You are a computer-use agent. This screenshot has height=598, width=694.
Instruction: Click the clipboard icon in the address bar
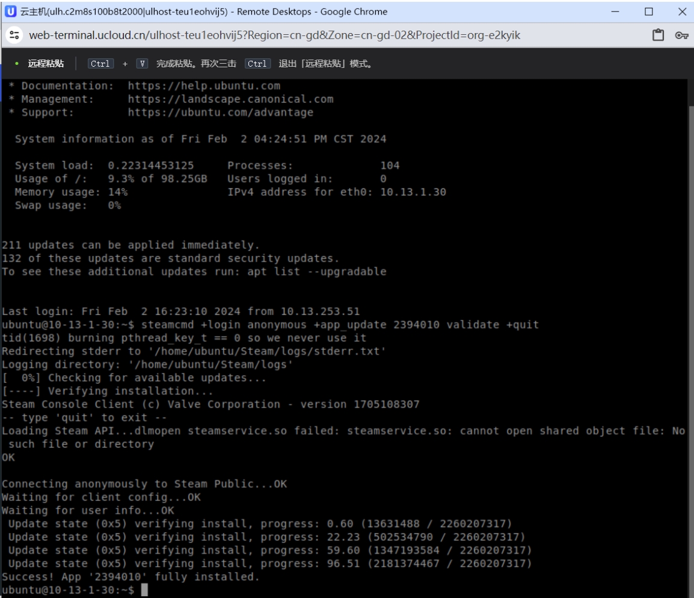point(658,35)
